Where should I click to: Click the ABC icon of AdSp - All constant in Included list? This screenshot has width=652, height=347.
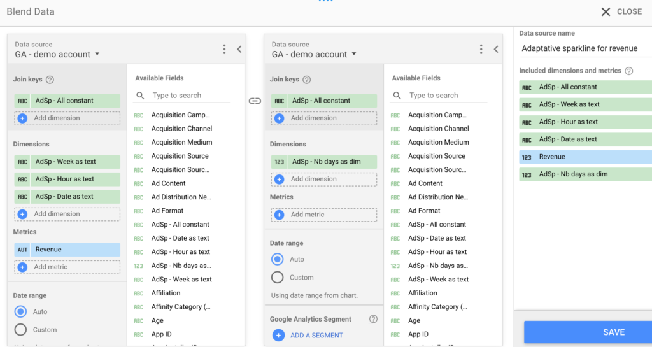(527, 88)
